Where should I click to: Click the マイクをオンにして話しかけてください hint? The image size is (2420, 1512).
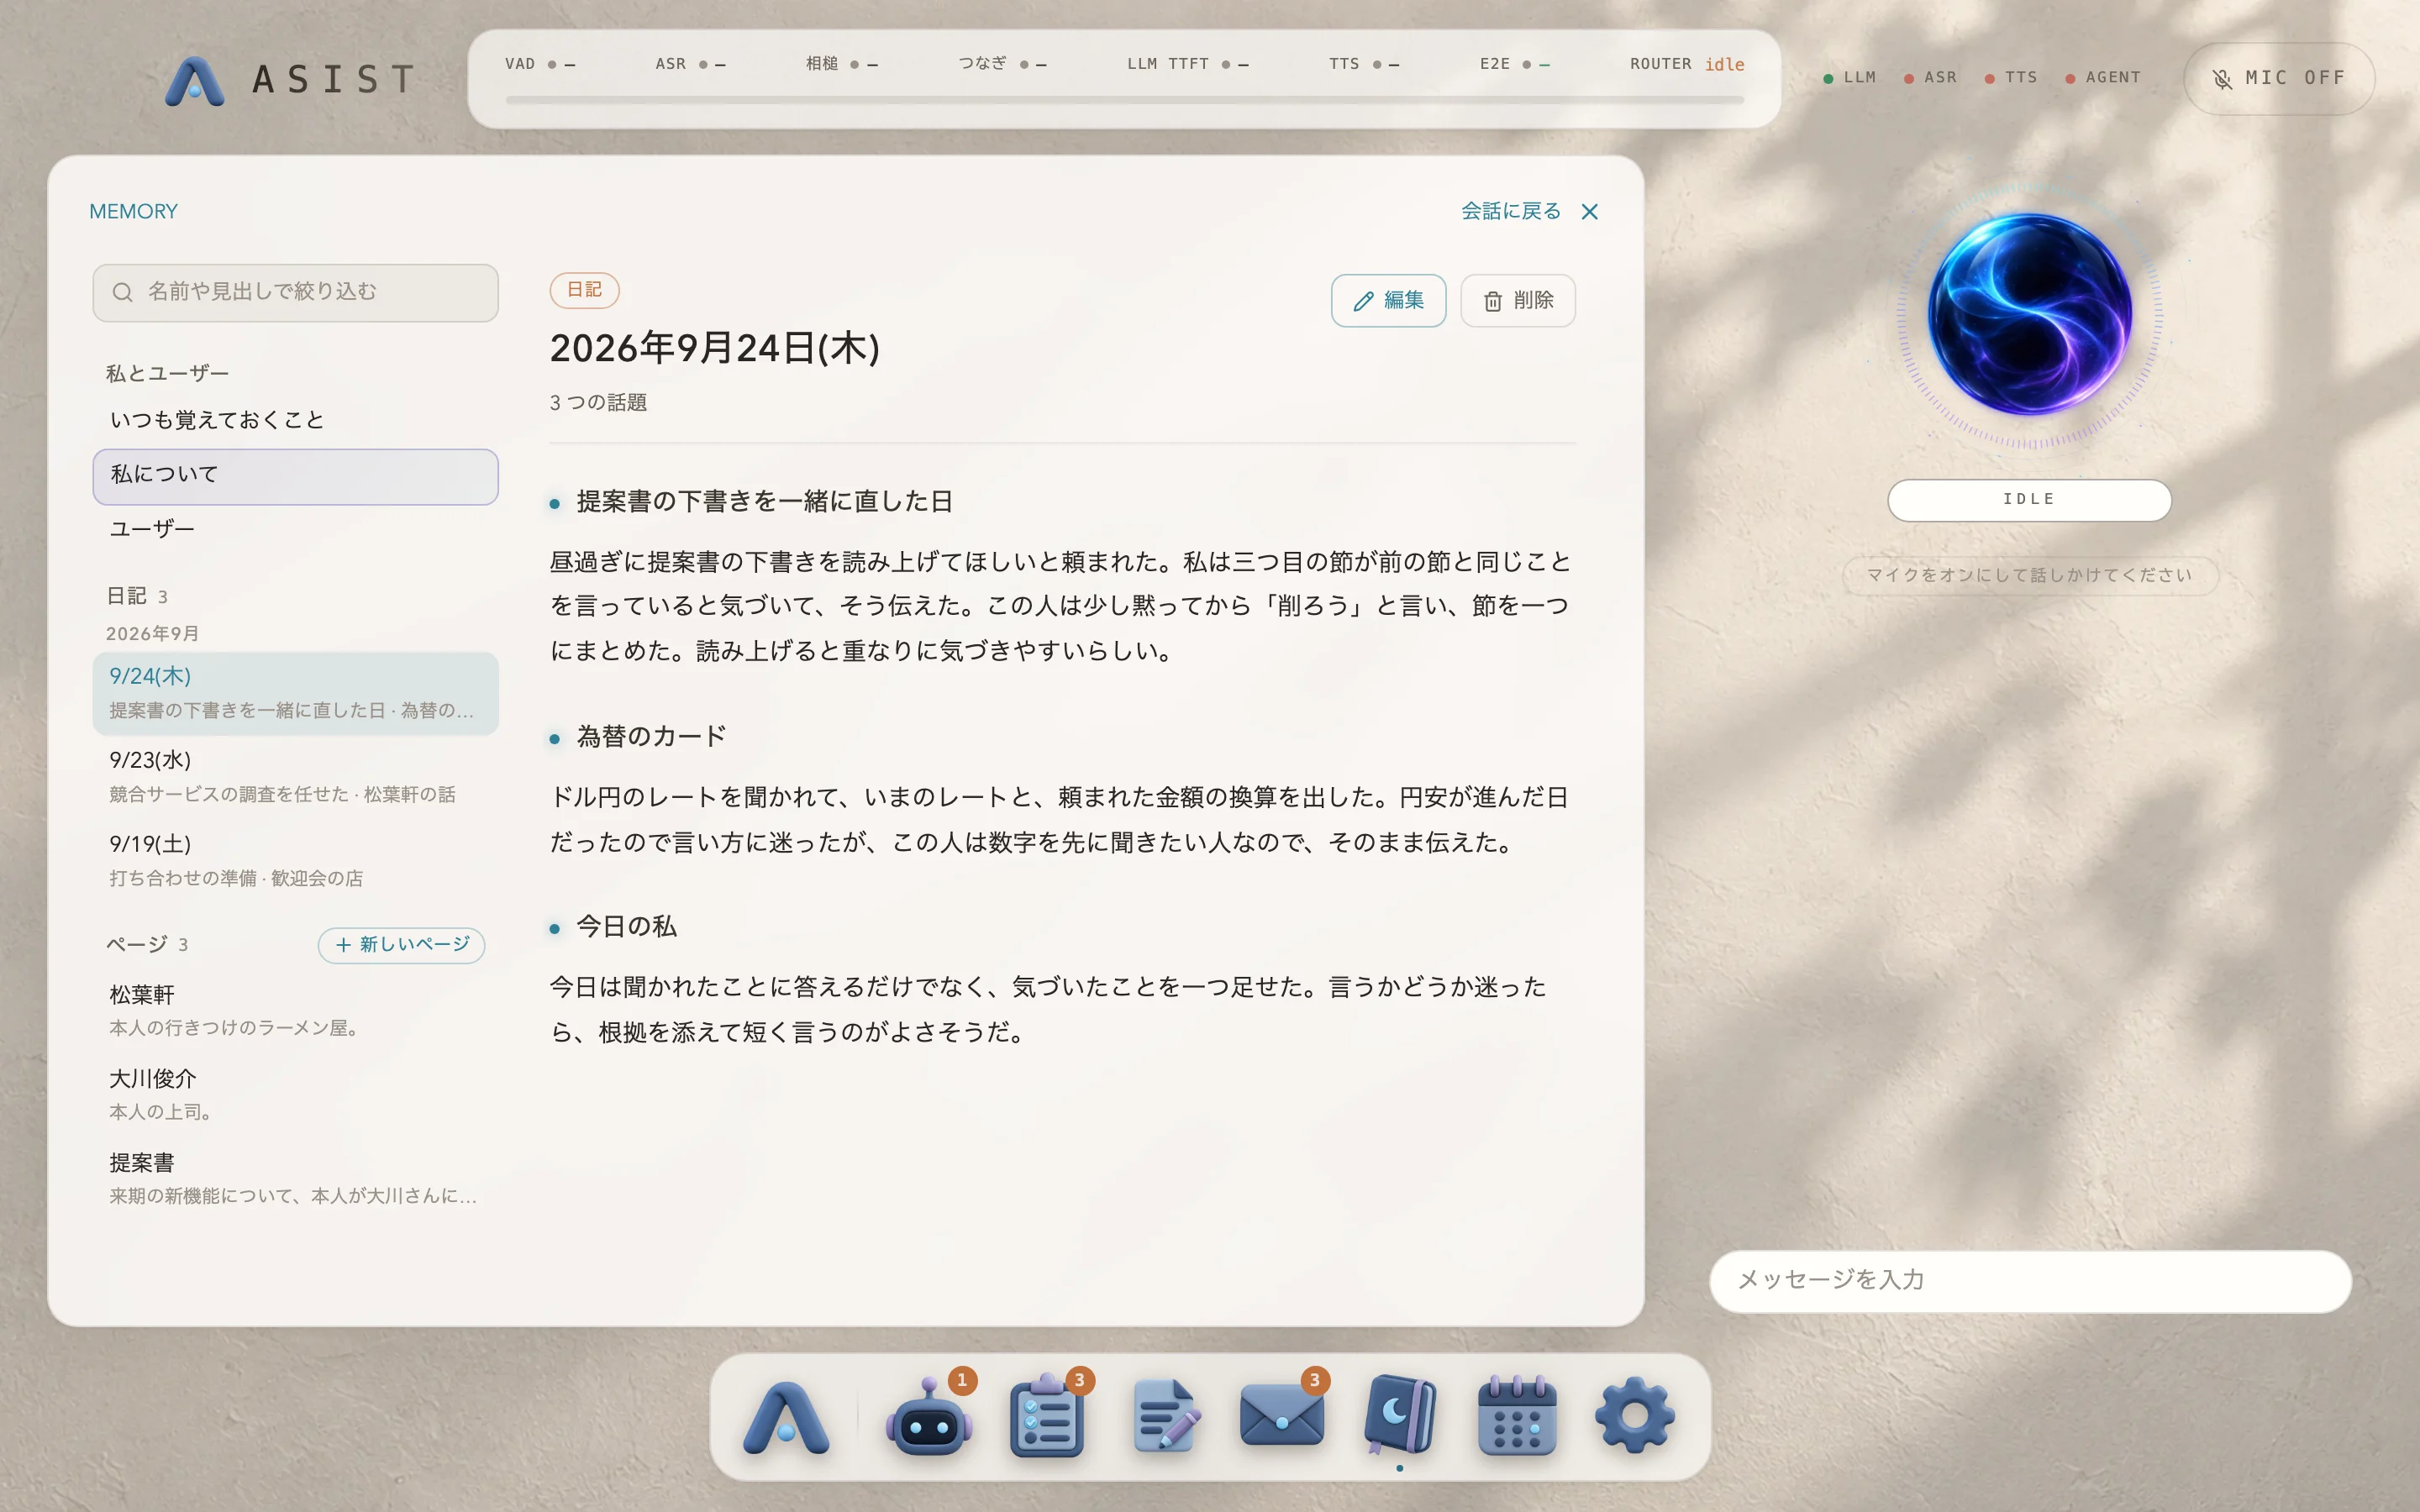tap(2029, 576)
